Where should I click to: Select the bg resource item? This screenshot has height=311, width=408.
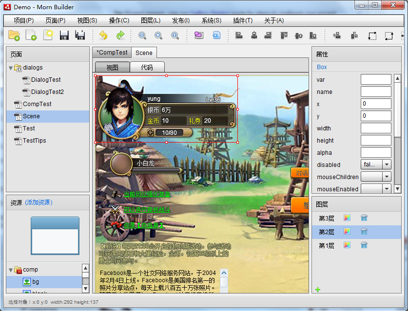click(x=44, y=282)
